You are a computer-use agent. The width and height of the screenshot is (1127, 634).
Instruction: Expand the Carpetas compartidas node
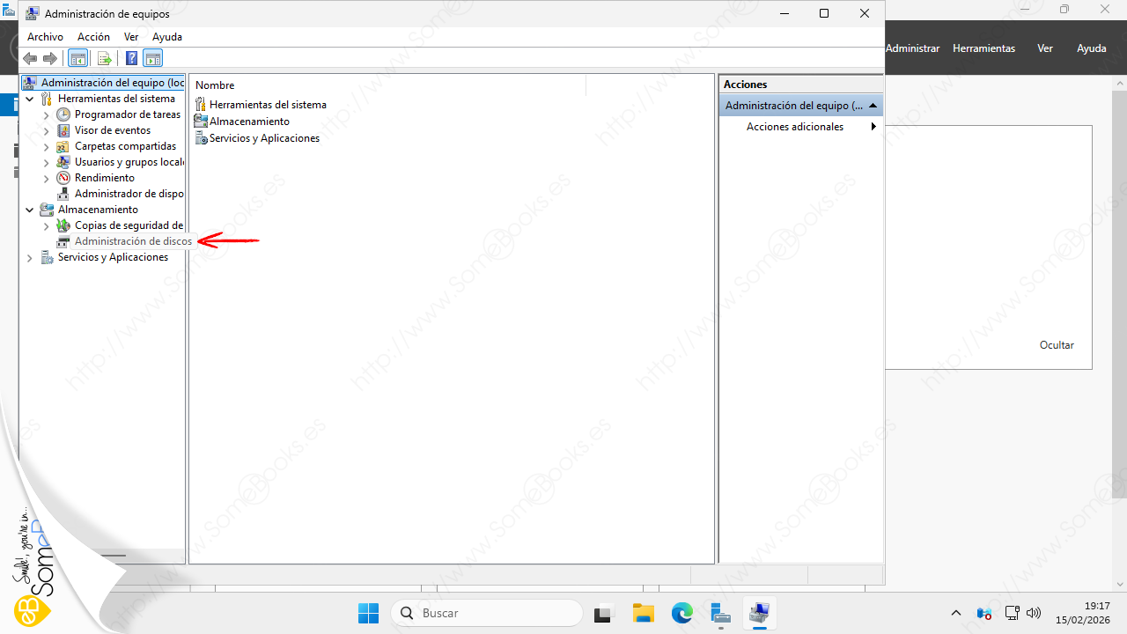[47, 147]
